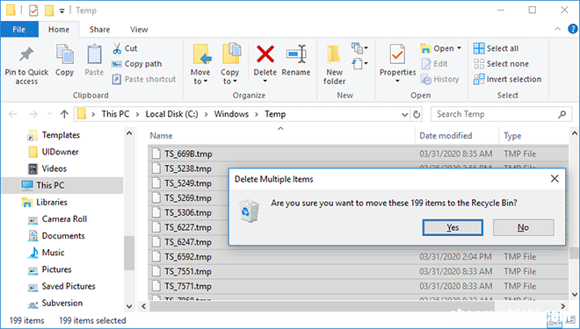Close the Delete Multiple Items dialog
The height and width of the screenshot is (329, 580).
click(x=555, y=179)
